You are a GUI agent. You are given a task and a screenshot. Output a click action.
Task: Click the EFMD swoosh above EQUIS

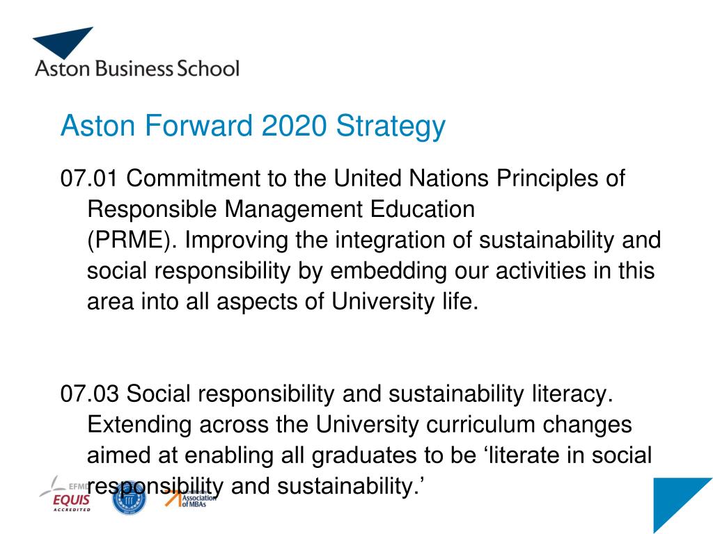pyautogui.click(x=53, y=485)
